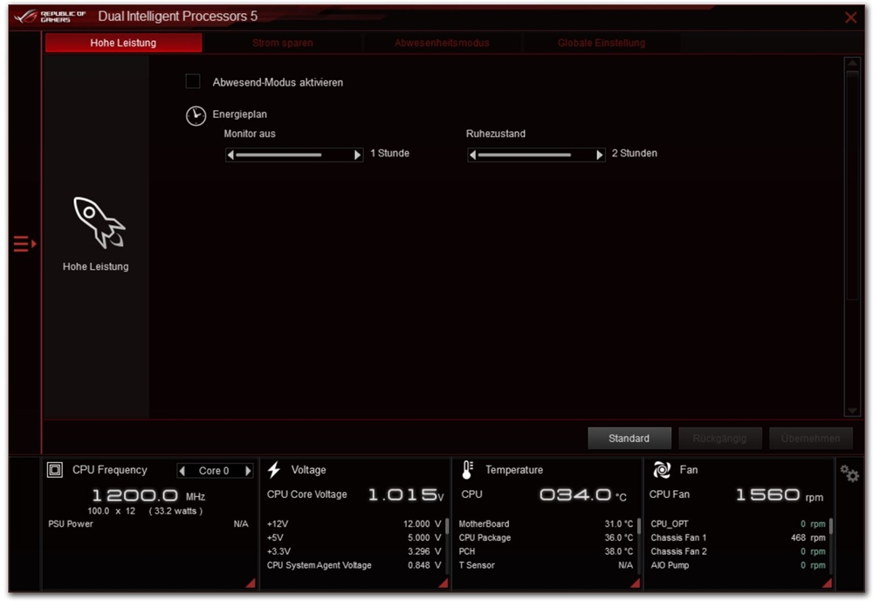This screenshot has width=873, height=601.
Task: Decrease Ruhezustand time with left arrow
Action: click(x=472, y=155)
